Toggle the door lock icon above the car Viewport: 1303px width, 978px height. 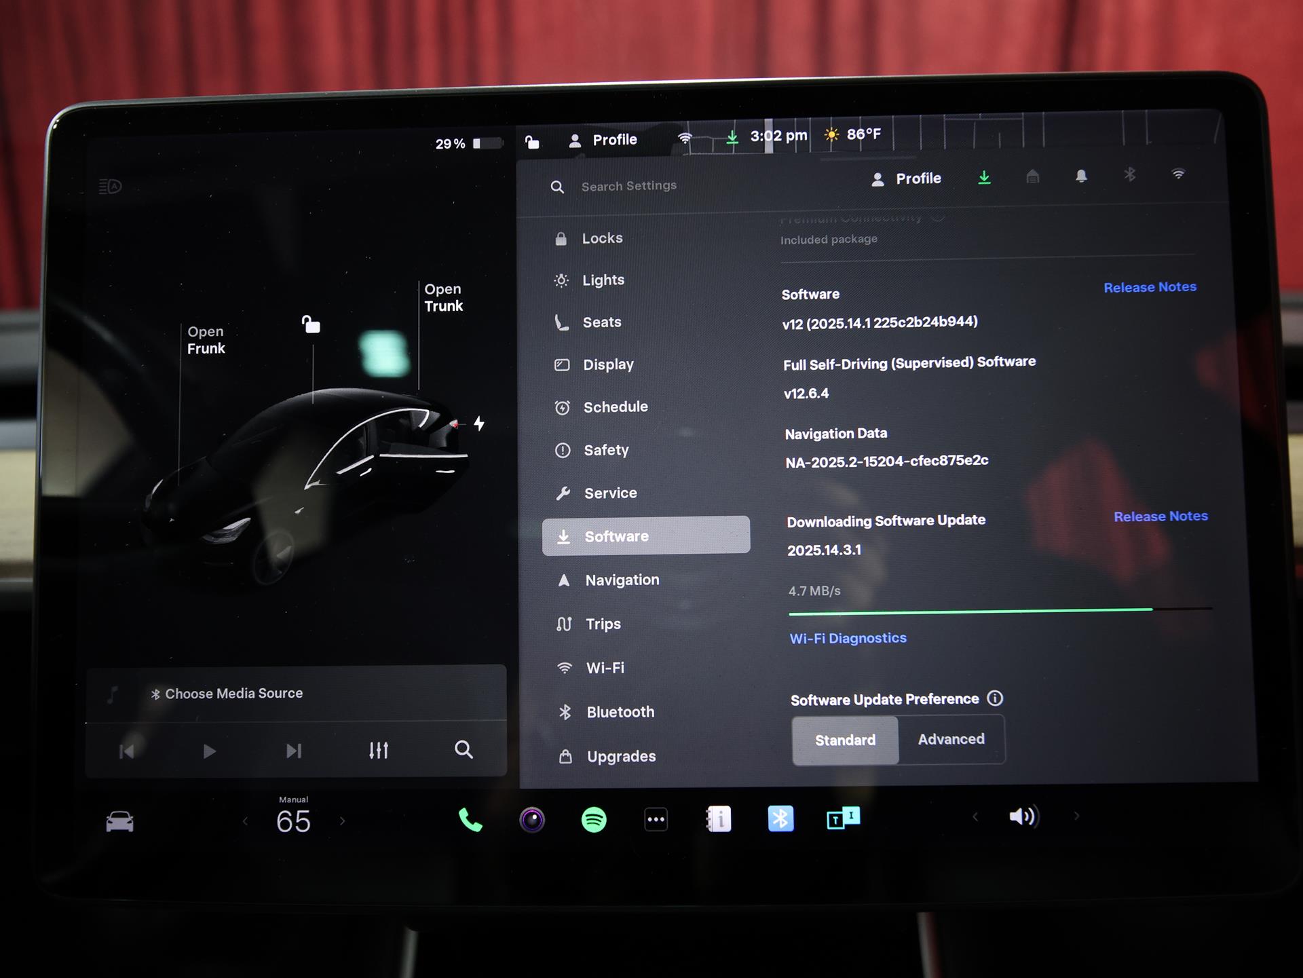[x=311, y=324]
